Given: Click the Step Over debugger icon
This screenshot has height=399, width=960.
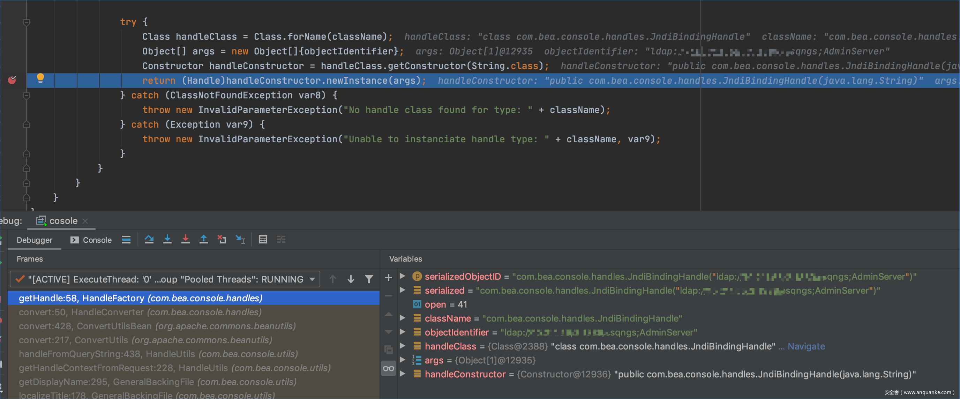Looking at the screenshot, I should click(x=149, y=240).
